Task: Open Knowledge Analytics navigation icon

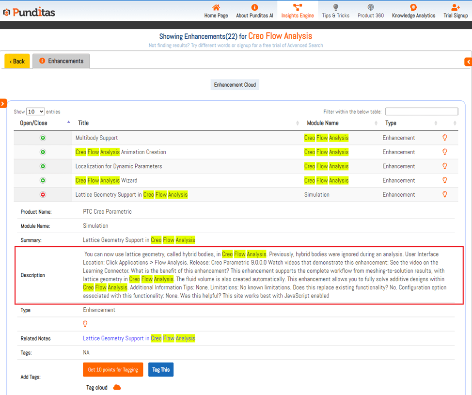Action: pos(413,7)
